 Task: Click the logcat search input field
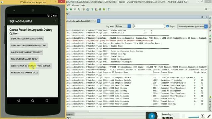pos(149,26)
